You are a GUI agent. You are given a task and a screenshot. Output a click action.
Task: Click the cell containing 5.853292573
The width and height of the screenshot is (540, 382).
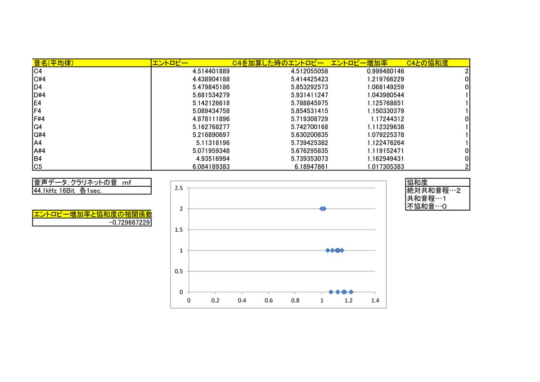pyautogui.click(x=310, y=87)
